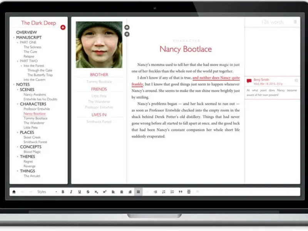308x231 pixels.
Task: Align text left
Action: coord(113,192)
